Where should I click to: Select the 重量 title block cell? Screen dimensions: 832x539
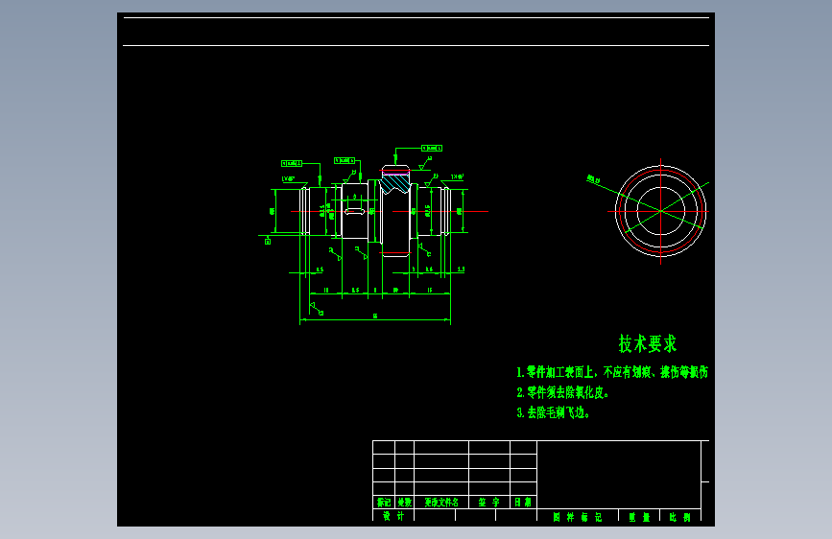click(639, 517)
